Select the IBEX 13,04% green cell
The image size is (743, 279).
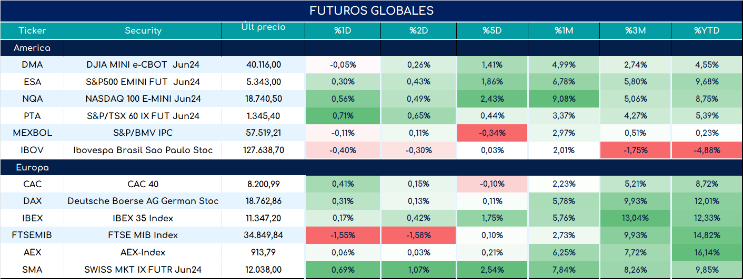coord(635,218)
